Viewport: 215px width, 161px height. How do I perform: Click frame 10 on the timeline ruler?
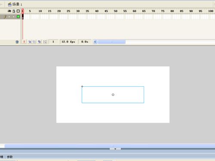point(40,11)
